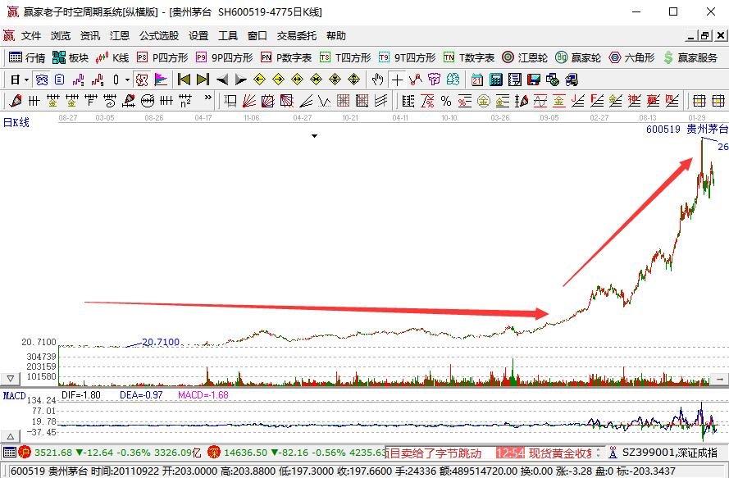Jump to the last bar
The width and height of the screenshot is (729, 478).
pyautogui.click(x=203, y=80)
